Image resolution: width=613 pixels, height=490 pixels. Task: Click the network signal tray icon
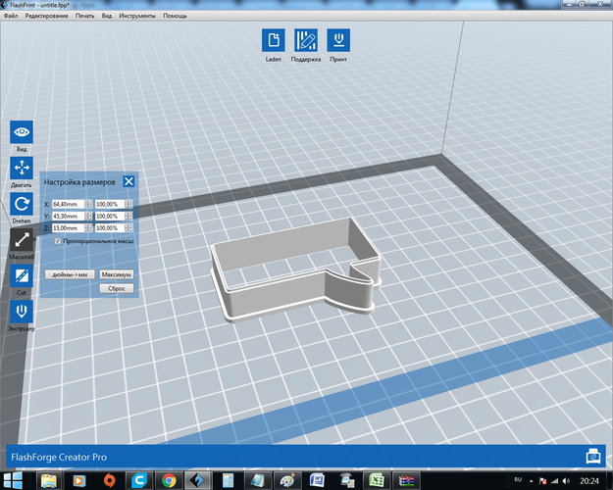(x=554, y=481)
